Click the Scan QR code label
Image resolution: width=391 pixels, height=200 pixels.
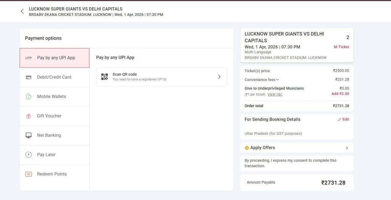coord(125,74)
